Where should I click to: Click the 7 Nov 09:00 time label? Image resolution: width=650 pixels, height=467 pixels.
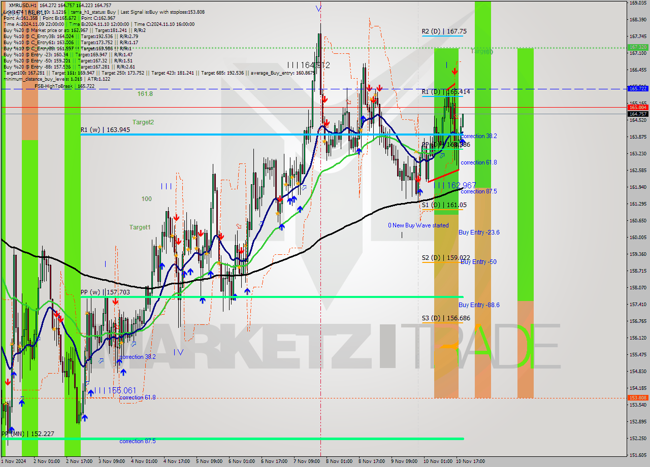307,461
